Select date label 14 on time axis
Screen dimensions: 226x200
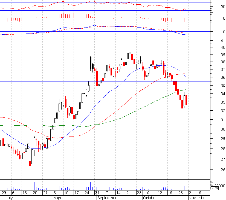point(118,193)
